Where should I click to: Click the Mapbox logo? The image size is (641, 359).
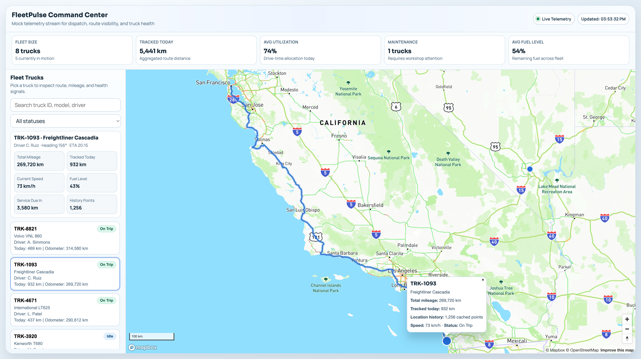143,347
